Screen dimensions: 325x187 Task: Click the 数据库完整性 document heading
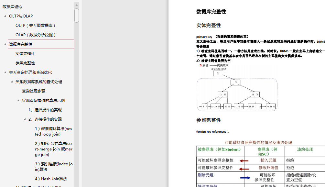click(211, 11)
